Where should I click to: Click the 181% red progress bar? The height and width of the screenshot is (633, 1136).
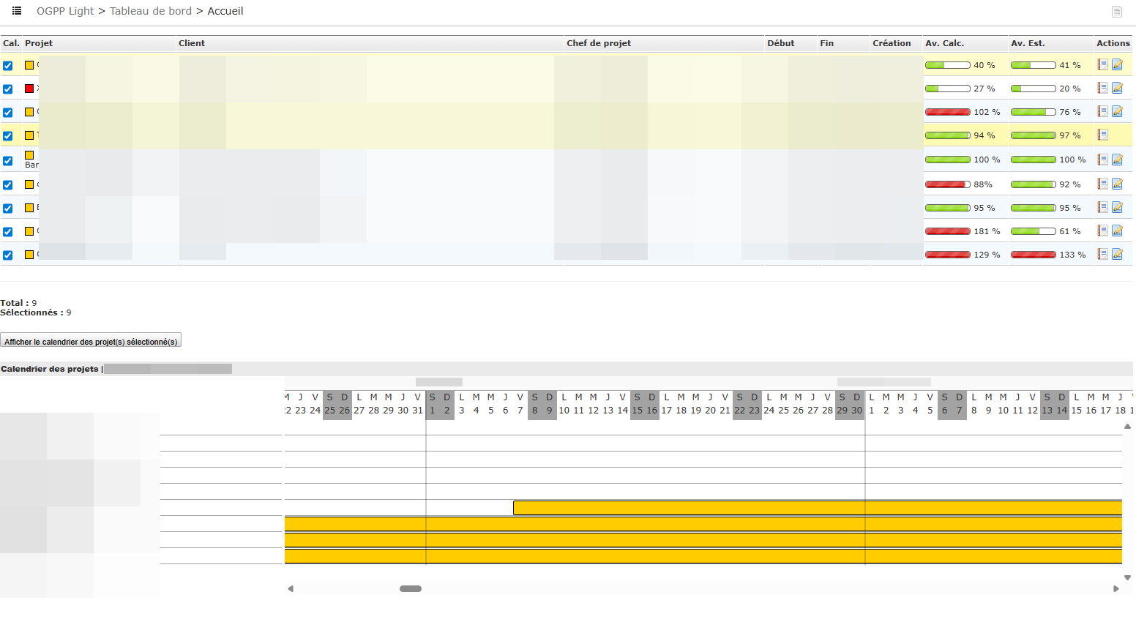pos(948,231)
